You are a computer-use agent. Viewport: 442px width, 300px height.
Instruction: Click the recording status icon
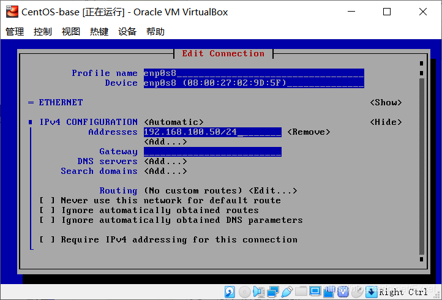(329, 292)
